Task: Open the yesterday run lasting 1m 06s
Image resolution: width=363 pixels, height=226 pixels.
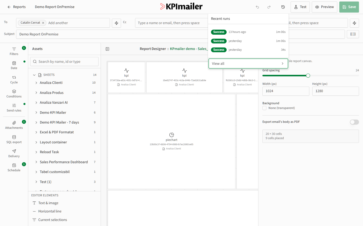Action: tap(248, 41)
